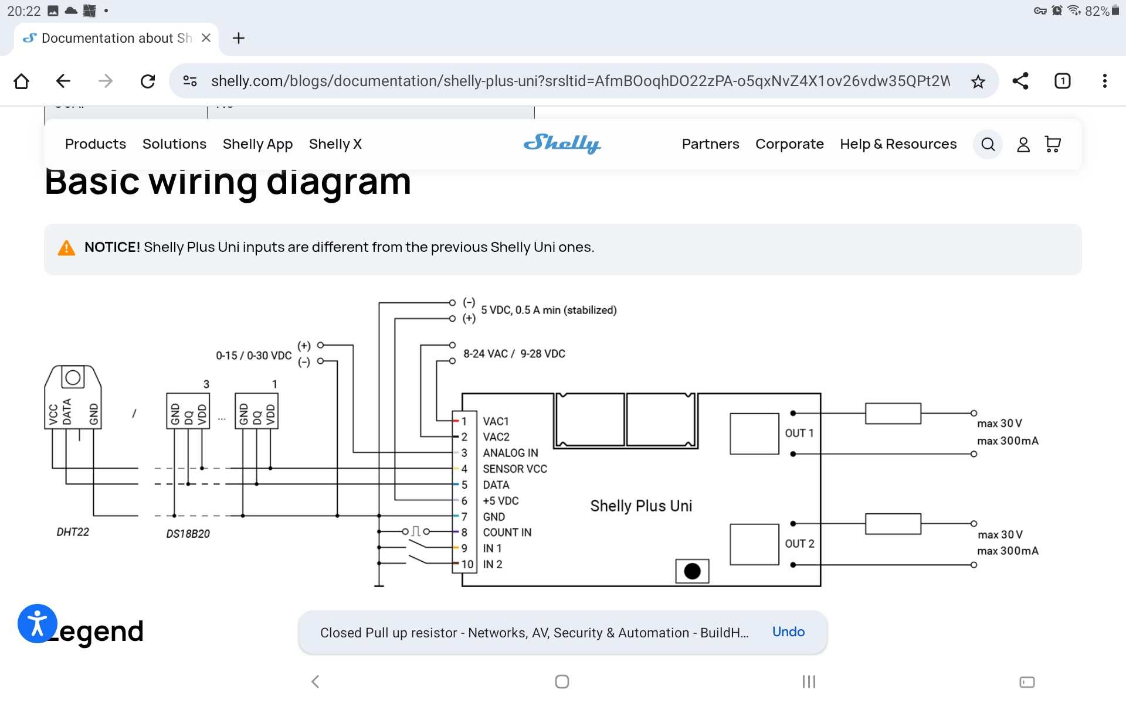Image resolution: width=1126 pixels, height=703 pixels.
Task: Click the Shelly logo link
Action: 562,144
